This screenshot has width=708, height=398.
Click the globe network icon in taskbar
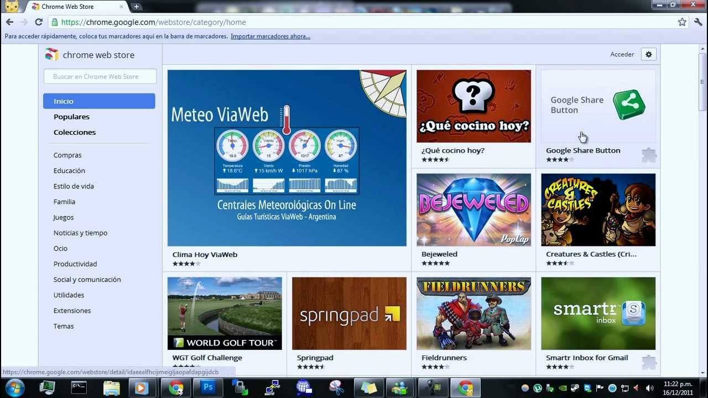304,387
